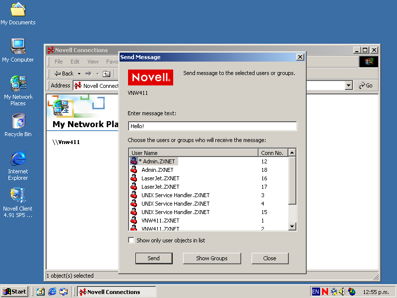Click user icon in connection 4 row

pyautogui.click(x=133, y=204)
